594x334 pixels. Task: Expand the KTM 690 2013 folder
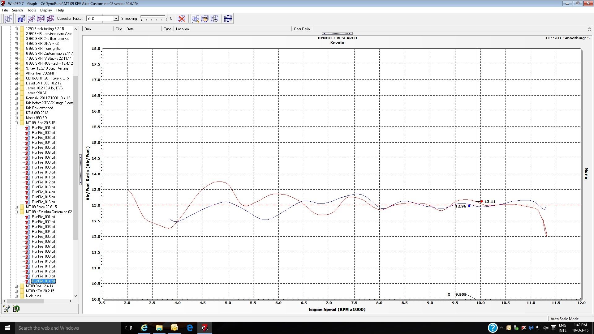(16, 113)
